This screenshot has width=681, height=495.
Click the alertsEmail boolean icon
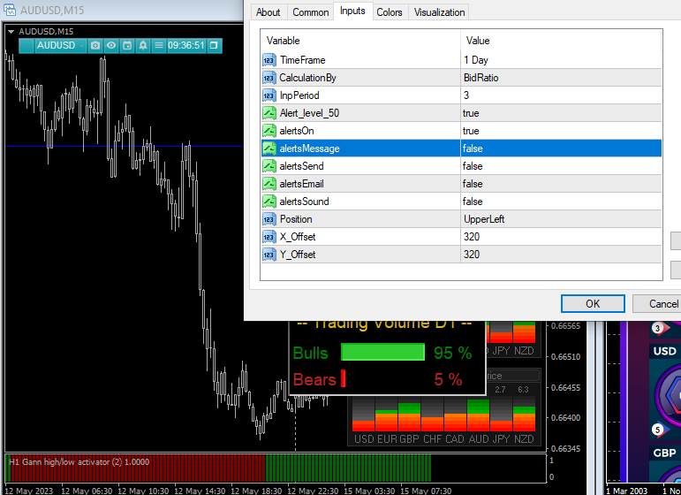[269, 184]
